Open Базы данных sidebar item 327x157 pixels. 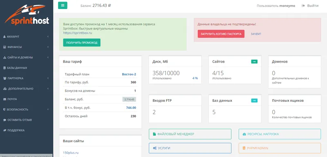coord(27,68)
